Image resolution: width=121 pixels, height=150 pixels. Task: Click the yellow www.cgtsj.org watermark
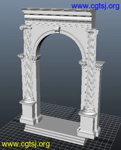point(26,144)
